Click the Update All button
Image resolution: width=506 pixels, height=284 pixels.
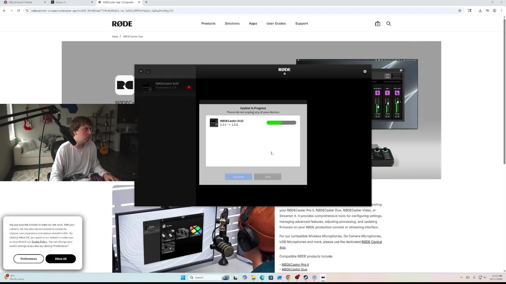(x=238, y=177)
